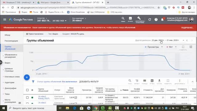Open the Просмотры metric dropdown
The height and width of the screenshot is (111, 197).
[x=154, y=47]
